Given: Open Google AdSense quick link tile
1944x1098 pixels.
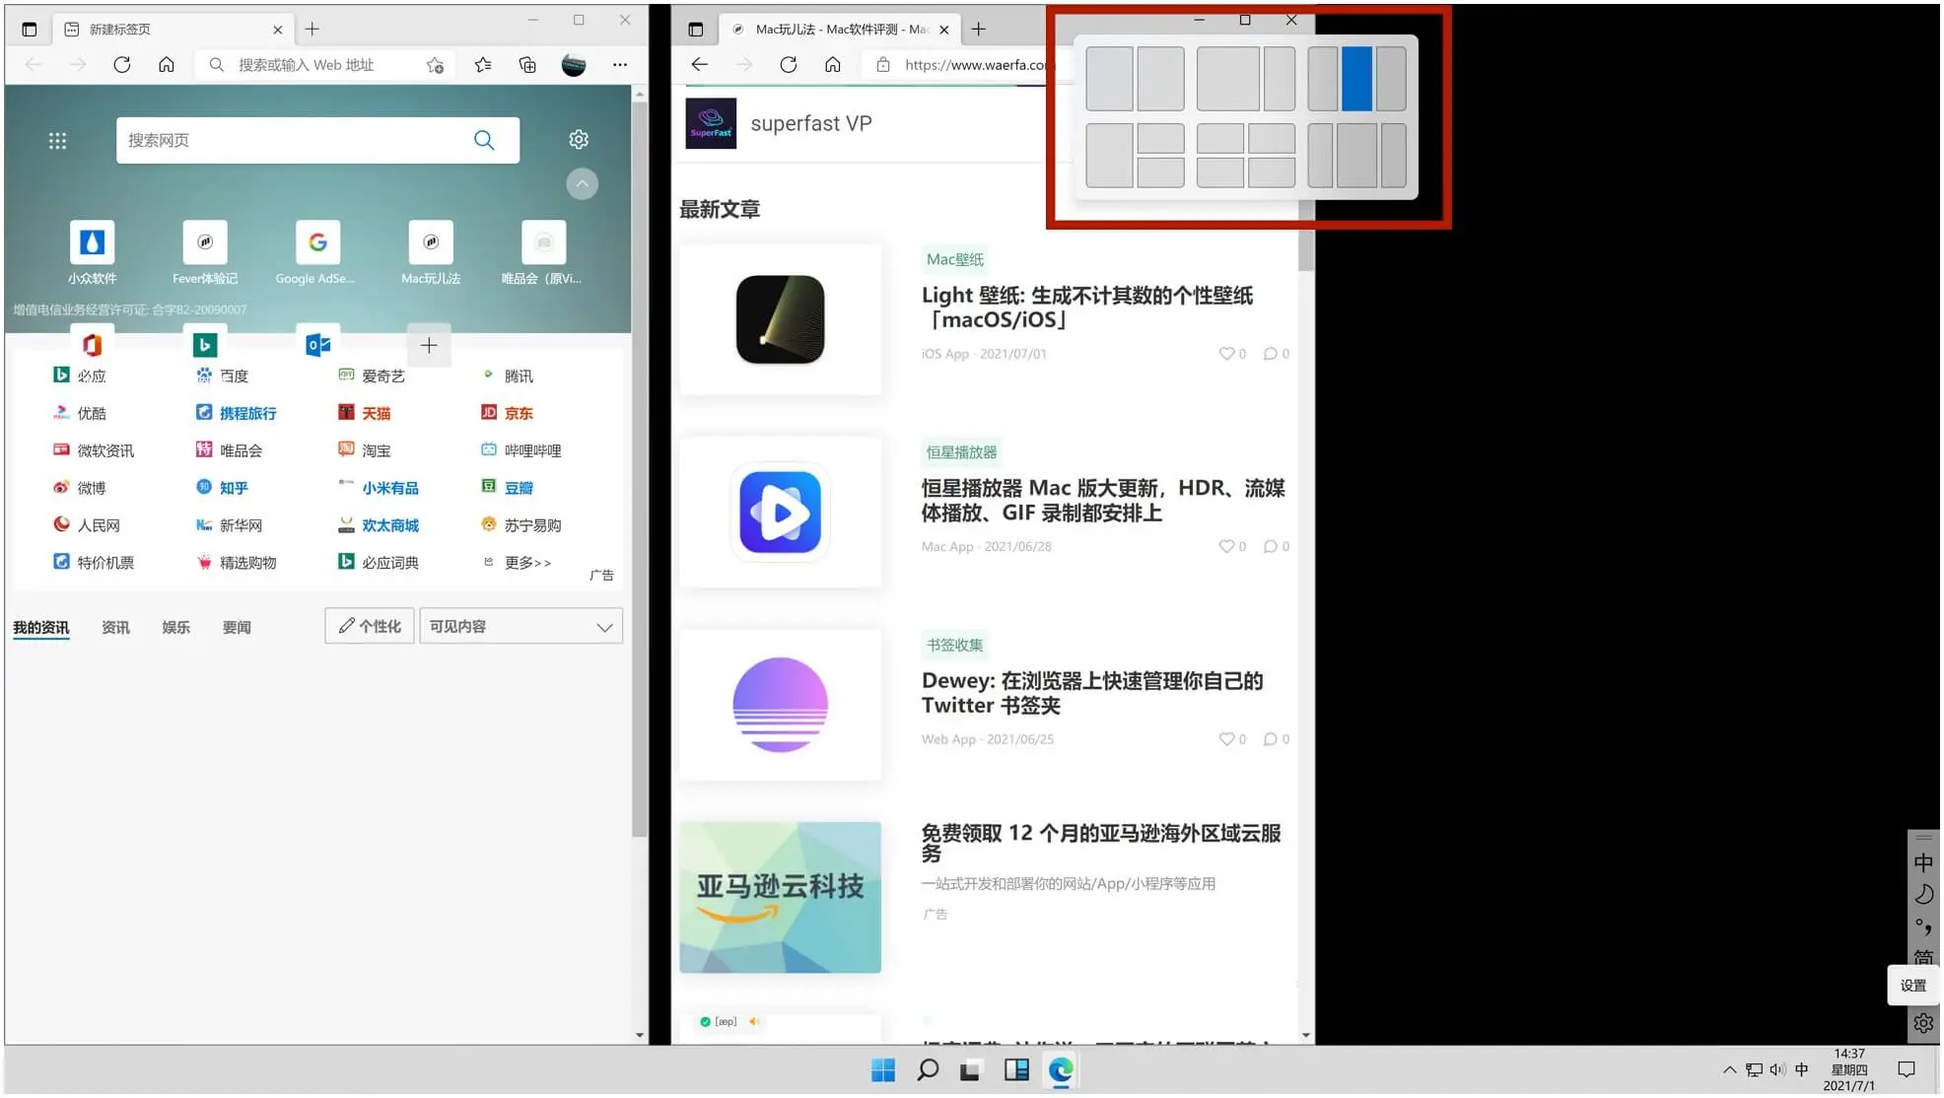Looking at the screenshot, I should tap(315, 252).
